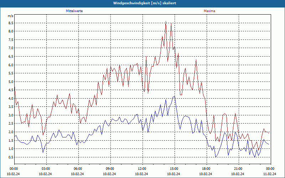Screen dimensions: 285x178
Task: Click the 'm/s' unit label on the y-axis
Action: click(10, 16)
